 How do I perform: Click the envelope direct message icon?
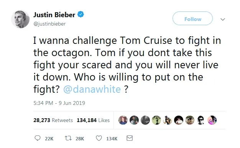130,138
